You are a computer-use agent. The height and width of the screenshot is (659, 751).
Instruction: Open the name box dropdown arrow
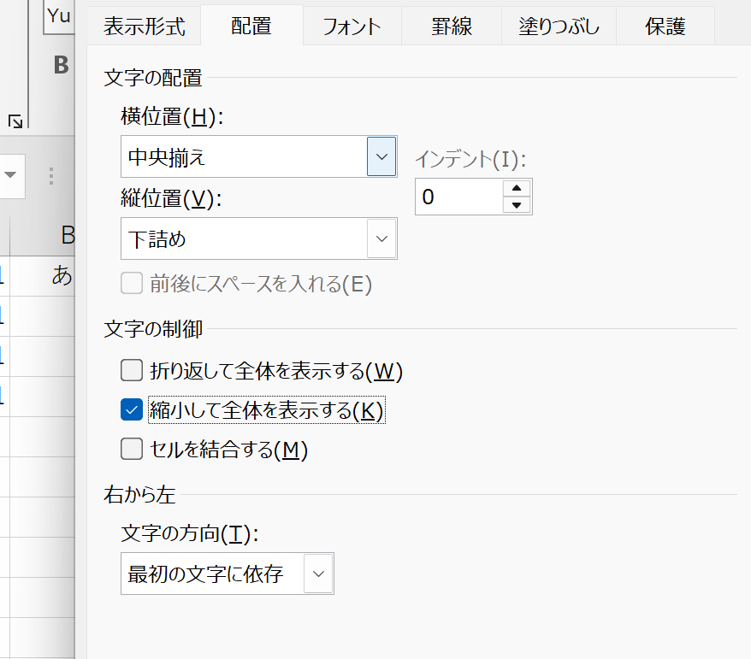pos(10,174)
